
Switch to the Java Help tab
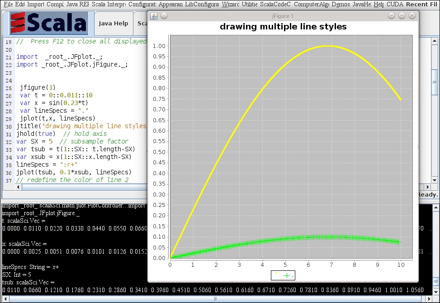click(114, 24)
